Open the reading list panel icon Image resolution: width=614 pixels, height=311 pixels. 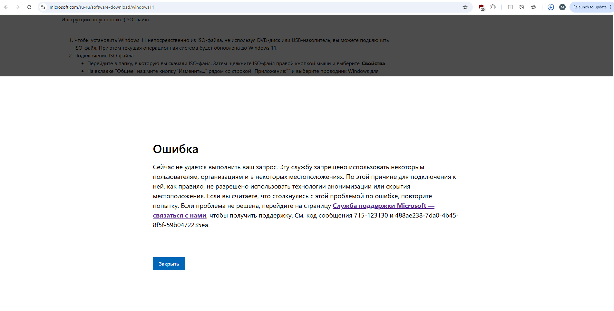(x=510, y=7)
